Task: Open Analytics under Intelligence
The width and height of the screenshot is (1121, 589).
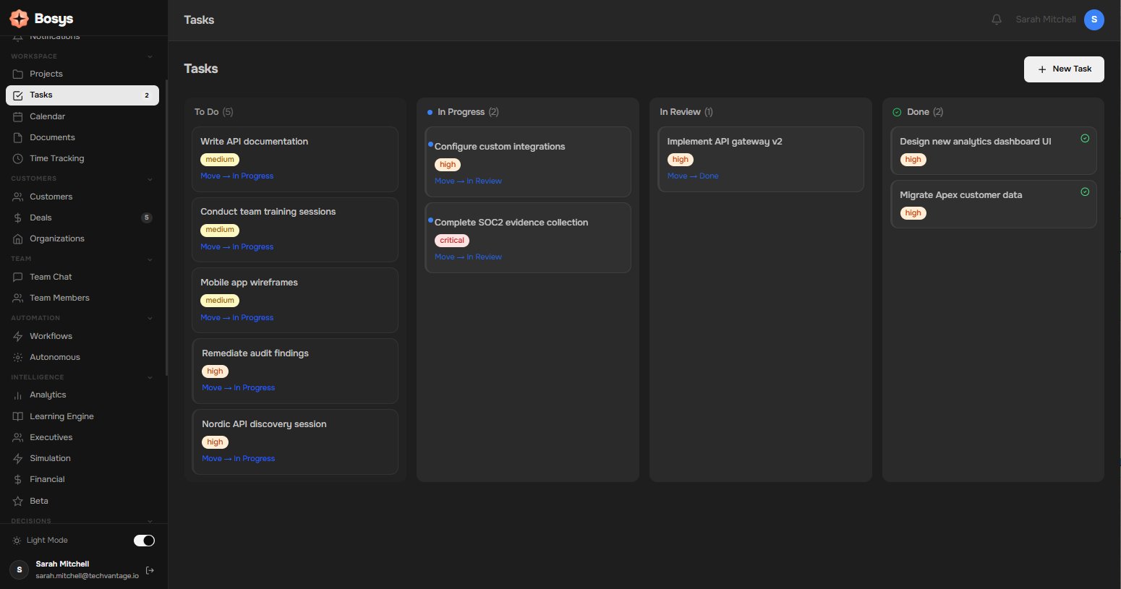Action: (48, 395)
